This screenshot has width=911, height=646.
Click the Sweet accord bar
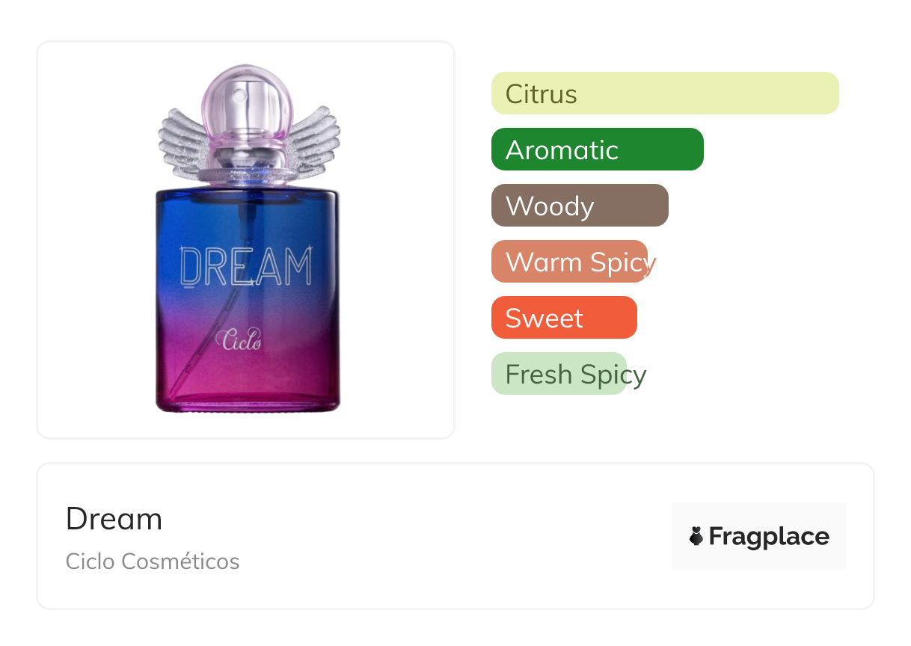tap(564, 318)
